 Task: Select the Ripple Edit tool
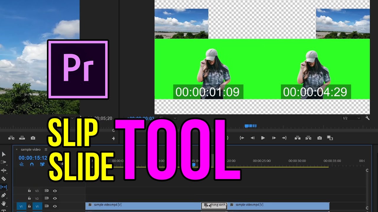click(4, 170)
